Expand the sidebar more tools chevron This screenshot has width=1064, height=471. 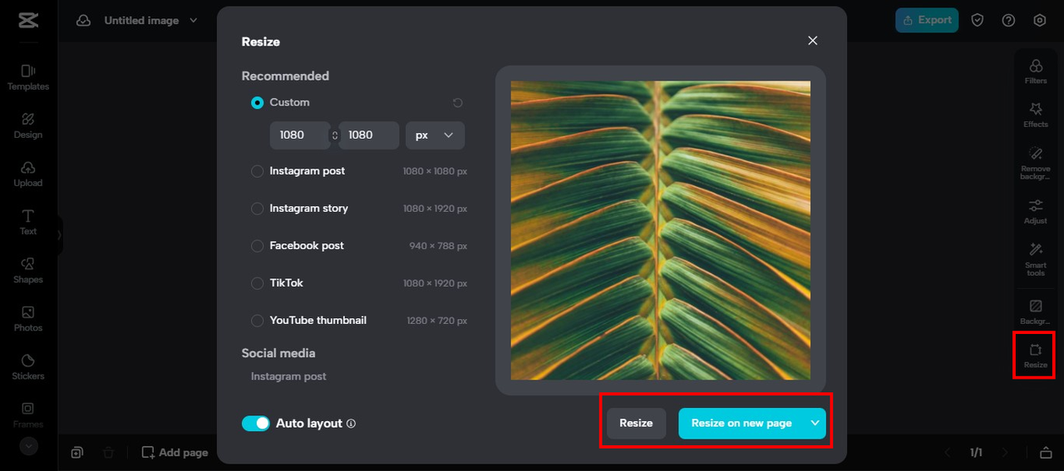29,446
